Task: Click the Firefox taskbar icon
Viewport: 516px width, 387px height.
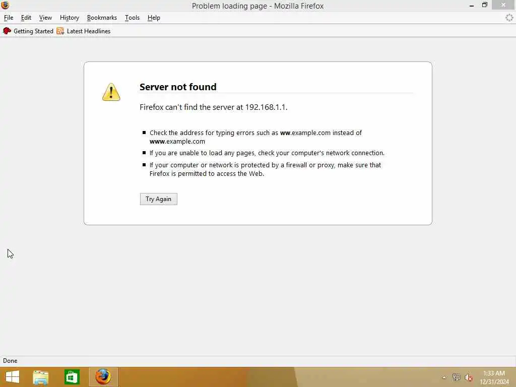Action: [103, 377]
